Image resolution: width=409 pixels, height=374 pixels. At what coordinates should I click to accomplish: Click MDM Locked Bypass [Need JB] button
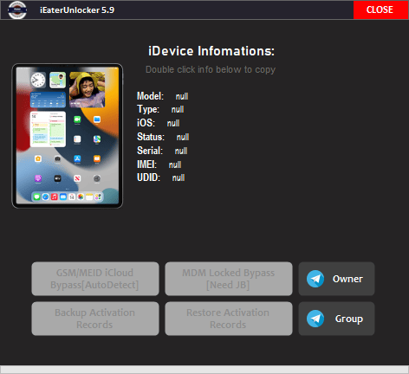(229, 279)
